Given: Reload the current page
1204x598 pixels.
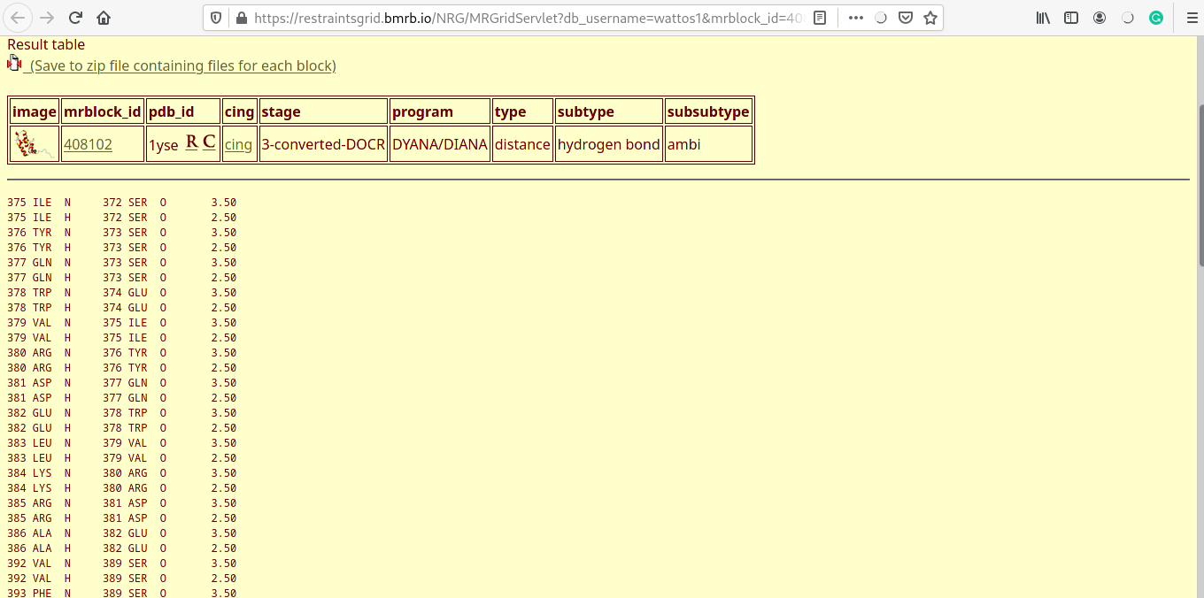Looking at the screenshot, I should pyautogui.click(x=75, y=18).
